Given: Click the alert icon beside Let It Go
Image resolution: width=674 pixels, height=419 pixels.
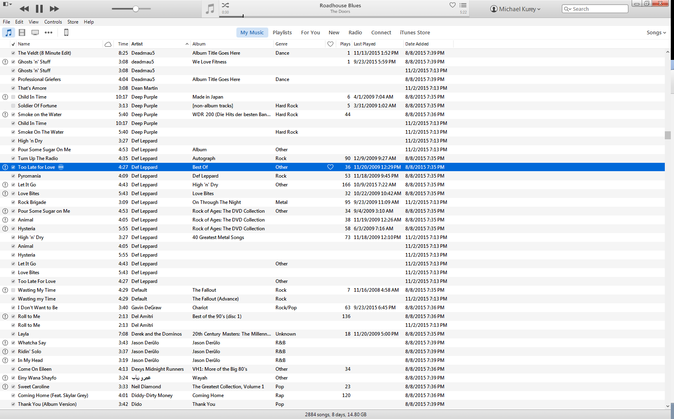Looking at the screenshot, I should point(5,185).
